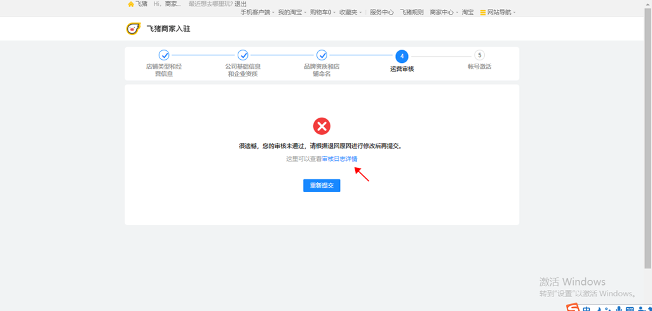Expand the 收藏夹 dropdown

[x=351, y=13]
